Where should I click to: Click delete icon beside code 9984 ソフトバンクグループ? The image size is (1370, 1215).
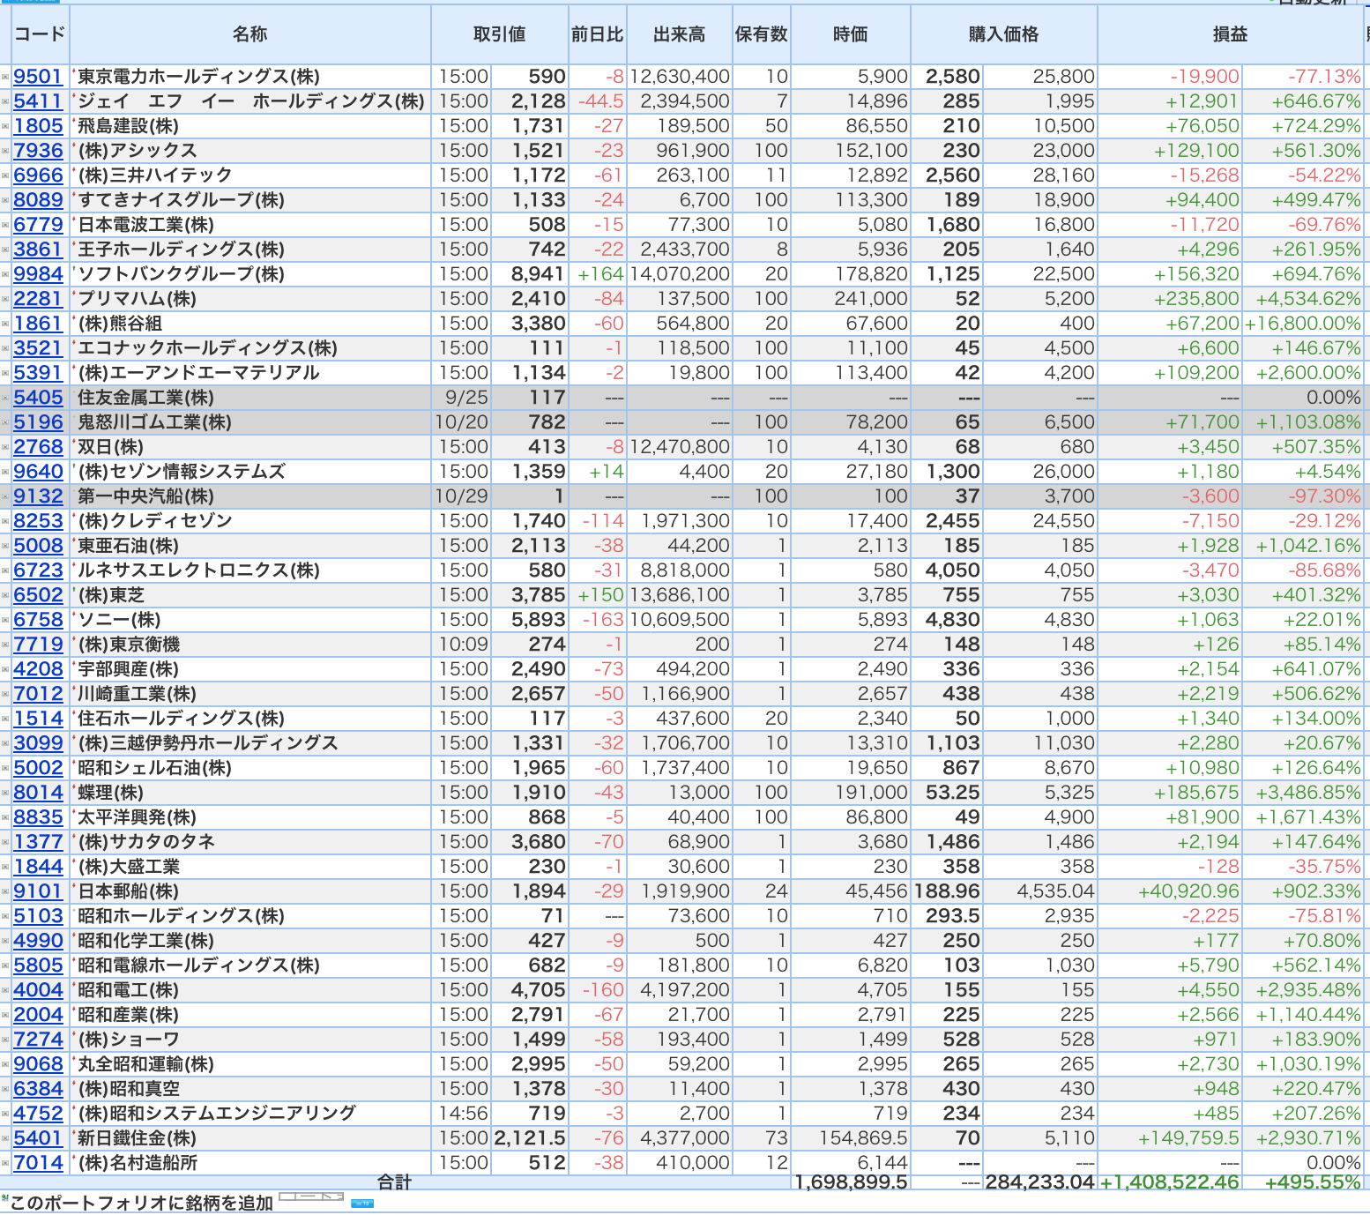pyautogui.click(x=5, y=275)
